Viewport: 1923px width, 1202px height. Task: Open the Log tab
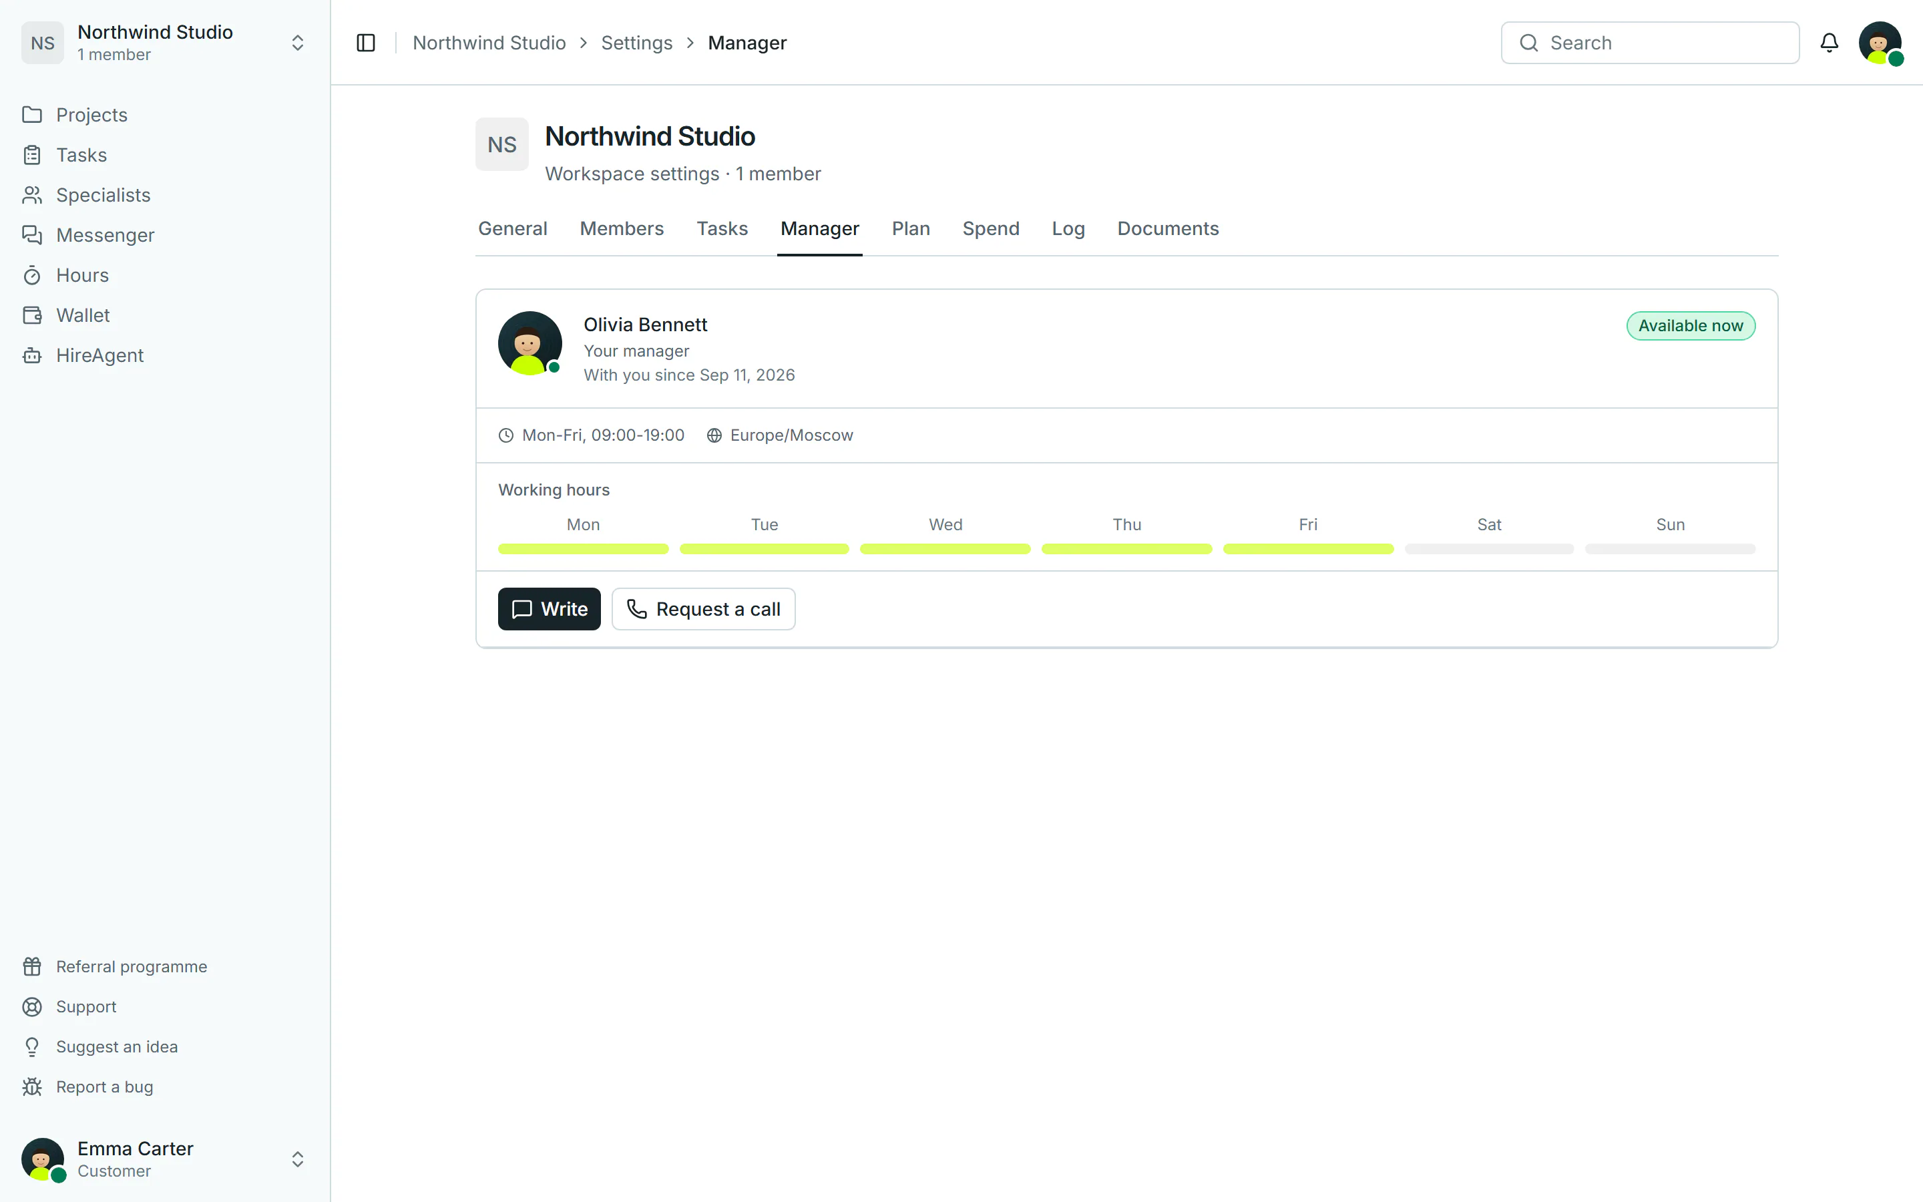point(1068,229)
